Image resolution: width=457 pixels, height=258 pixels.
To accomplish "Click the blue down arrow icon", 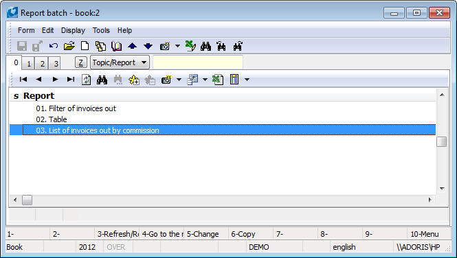I will [148, 46].
